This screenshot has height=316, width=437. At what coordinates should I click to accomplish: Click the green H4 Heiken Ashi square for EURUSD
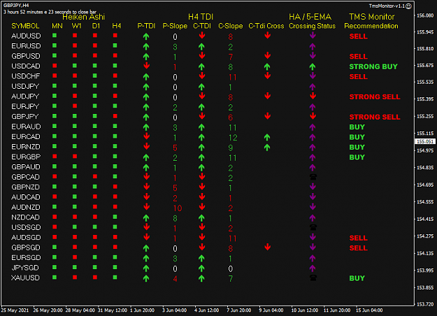[x=115, y=45]
